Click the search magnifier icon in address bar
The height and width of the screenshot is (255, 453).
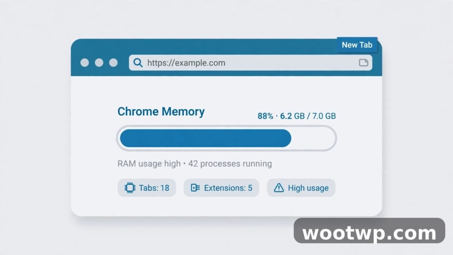[x=138, y=63]
